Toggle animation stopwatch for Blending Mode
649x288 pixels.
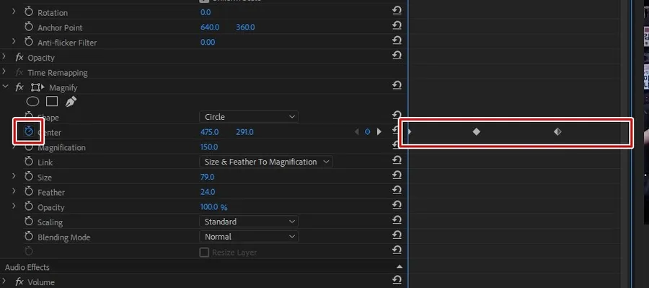[29, 236]
